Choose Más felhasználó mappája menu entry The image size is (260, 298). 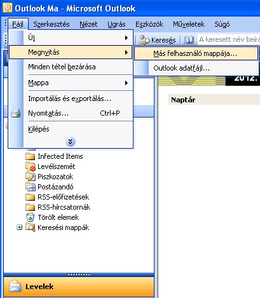click(196, 53)
